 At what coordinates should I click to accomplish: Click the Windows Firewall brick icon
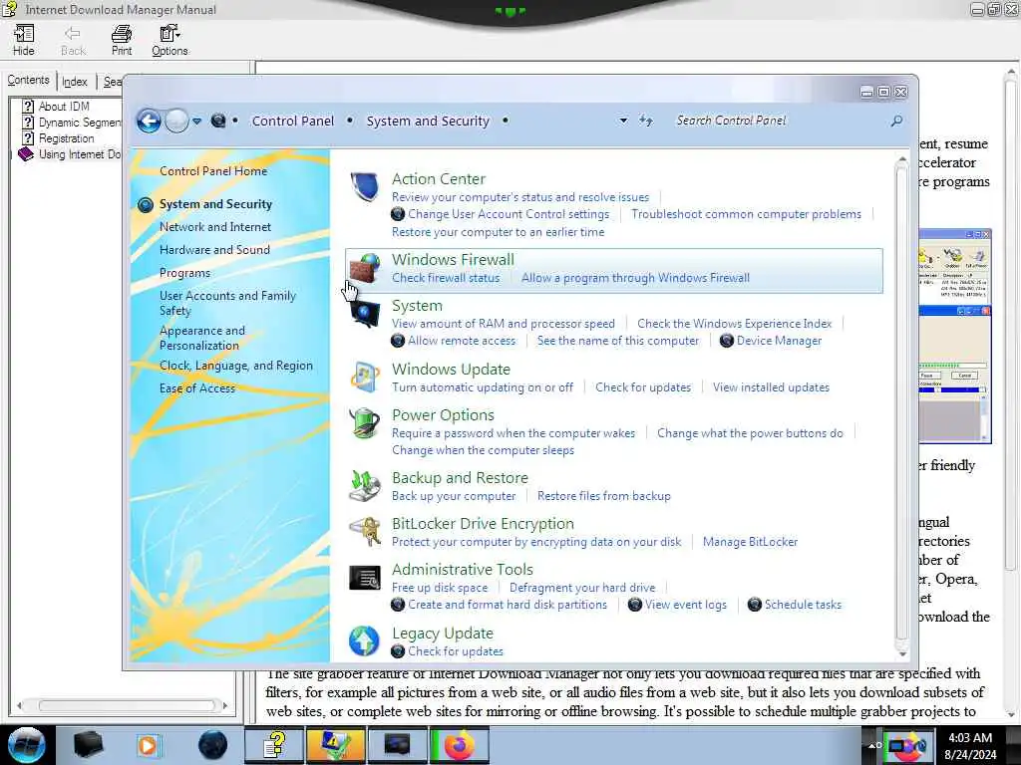[364, 268]
